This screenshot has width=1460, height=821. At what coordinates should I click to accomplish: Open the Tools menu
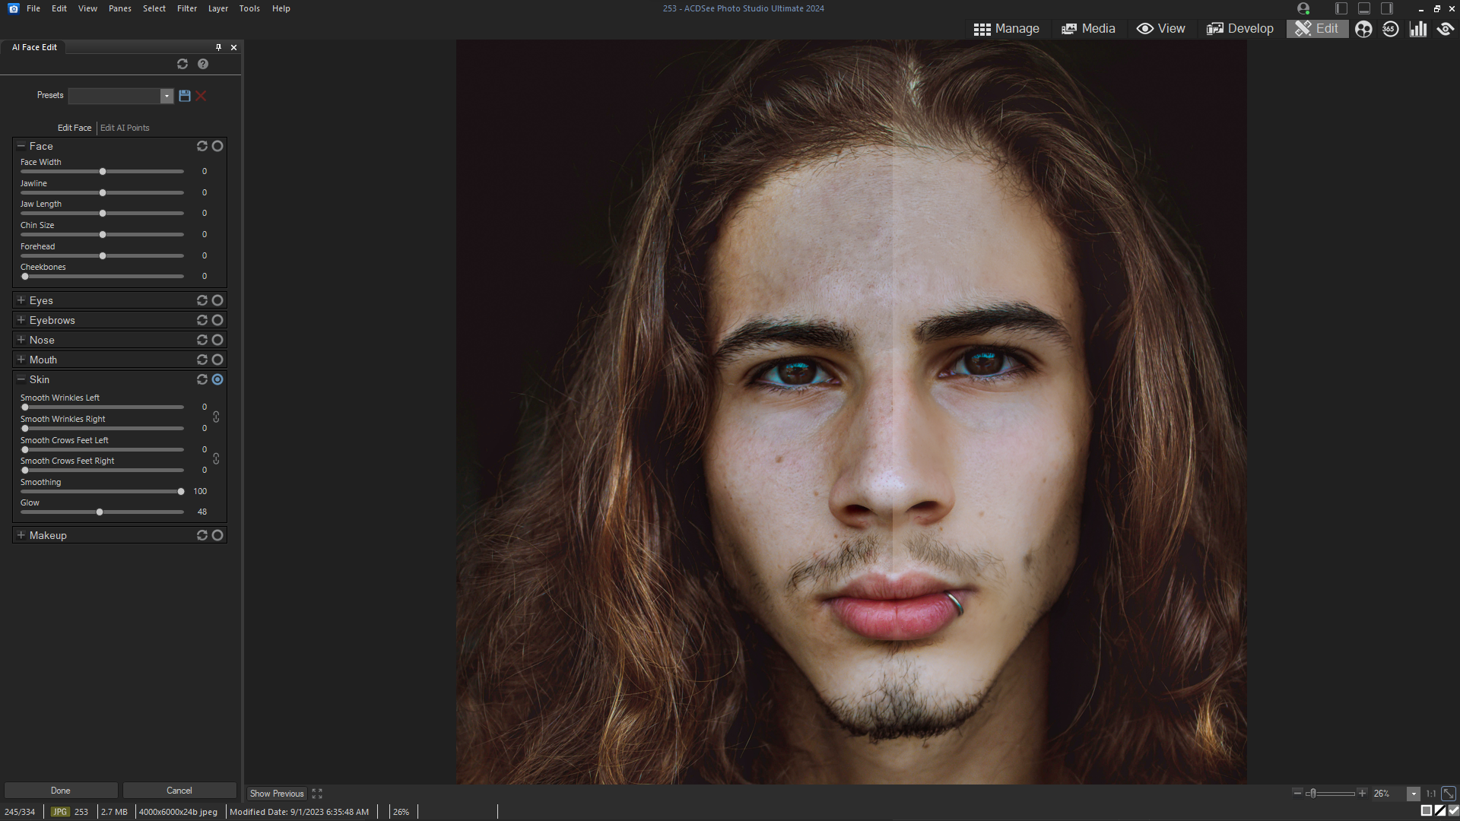(x=249, y=8)
